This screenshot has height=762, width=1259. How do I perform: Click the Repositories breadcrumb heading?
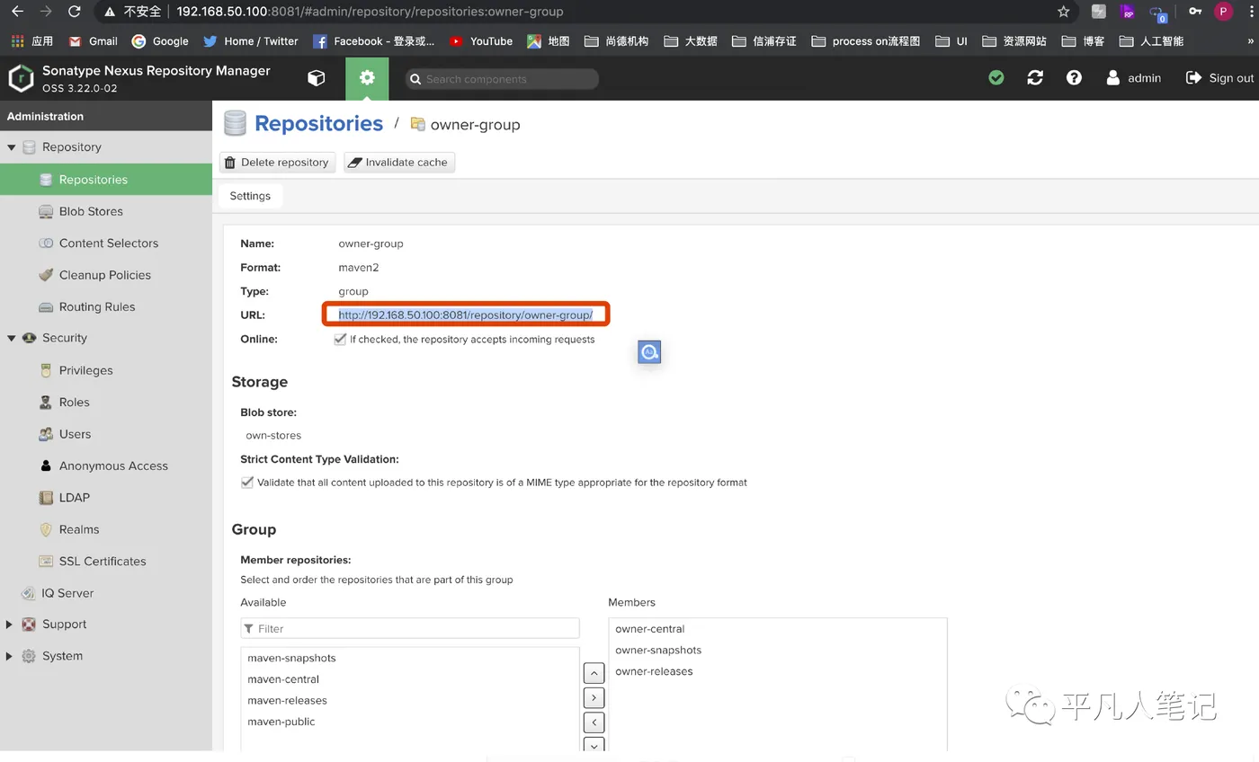point(318,124)
